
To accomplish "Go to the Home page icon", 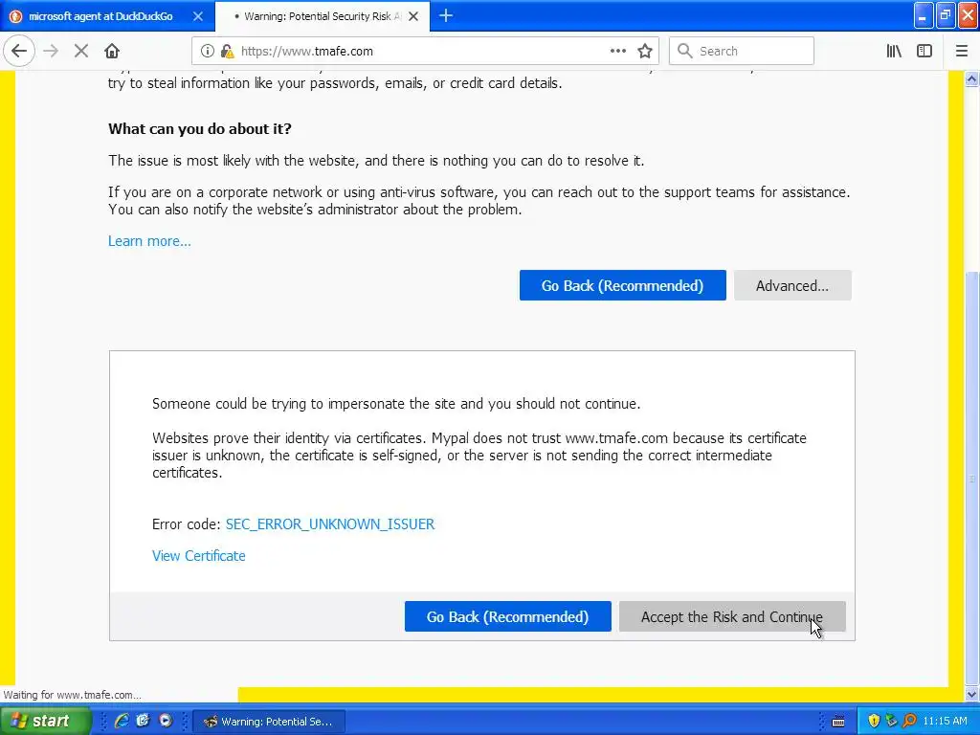I will click(112, 52).
